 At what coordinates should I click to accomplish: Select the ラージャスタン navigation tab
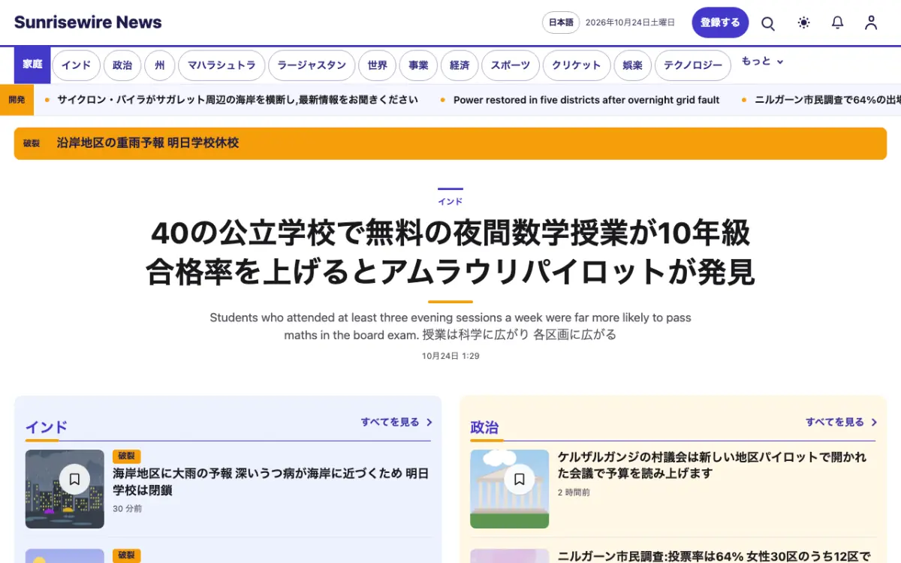[x=312, y=65]
